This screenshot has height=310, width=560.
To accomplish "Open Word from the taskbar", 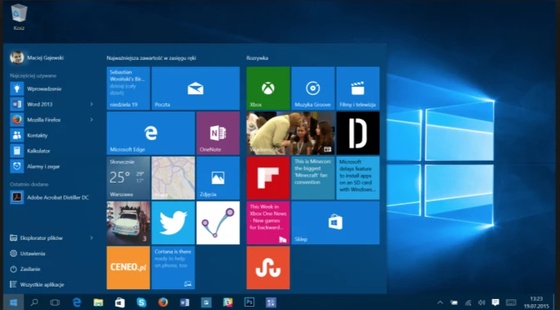I will (x=185, y=302).
